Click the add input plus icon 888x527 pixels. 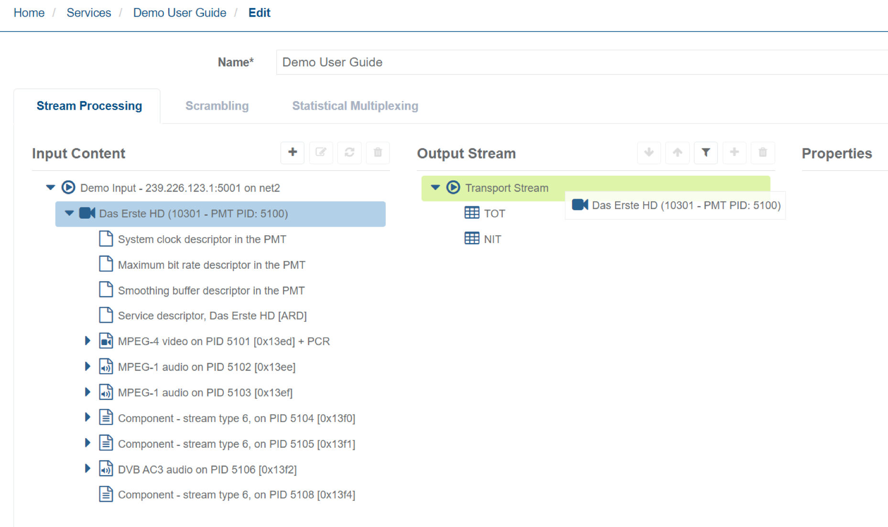(x=292, y=153)
